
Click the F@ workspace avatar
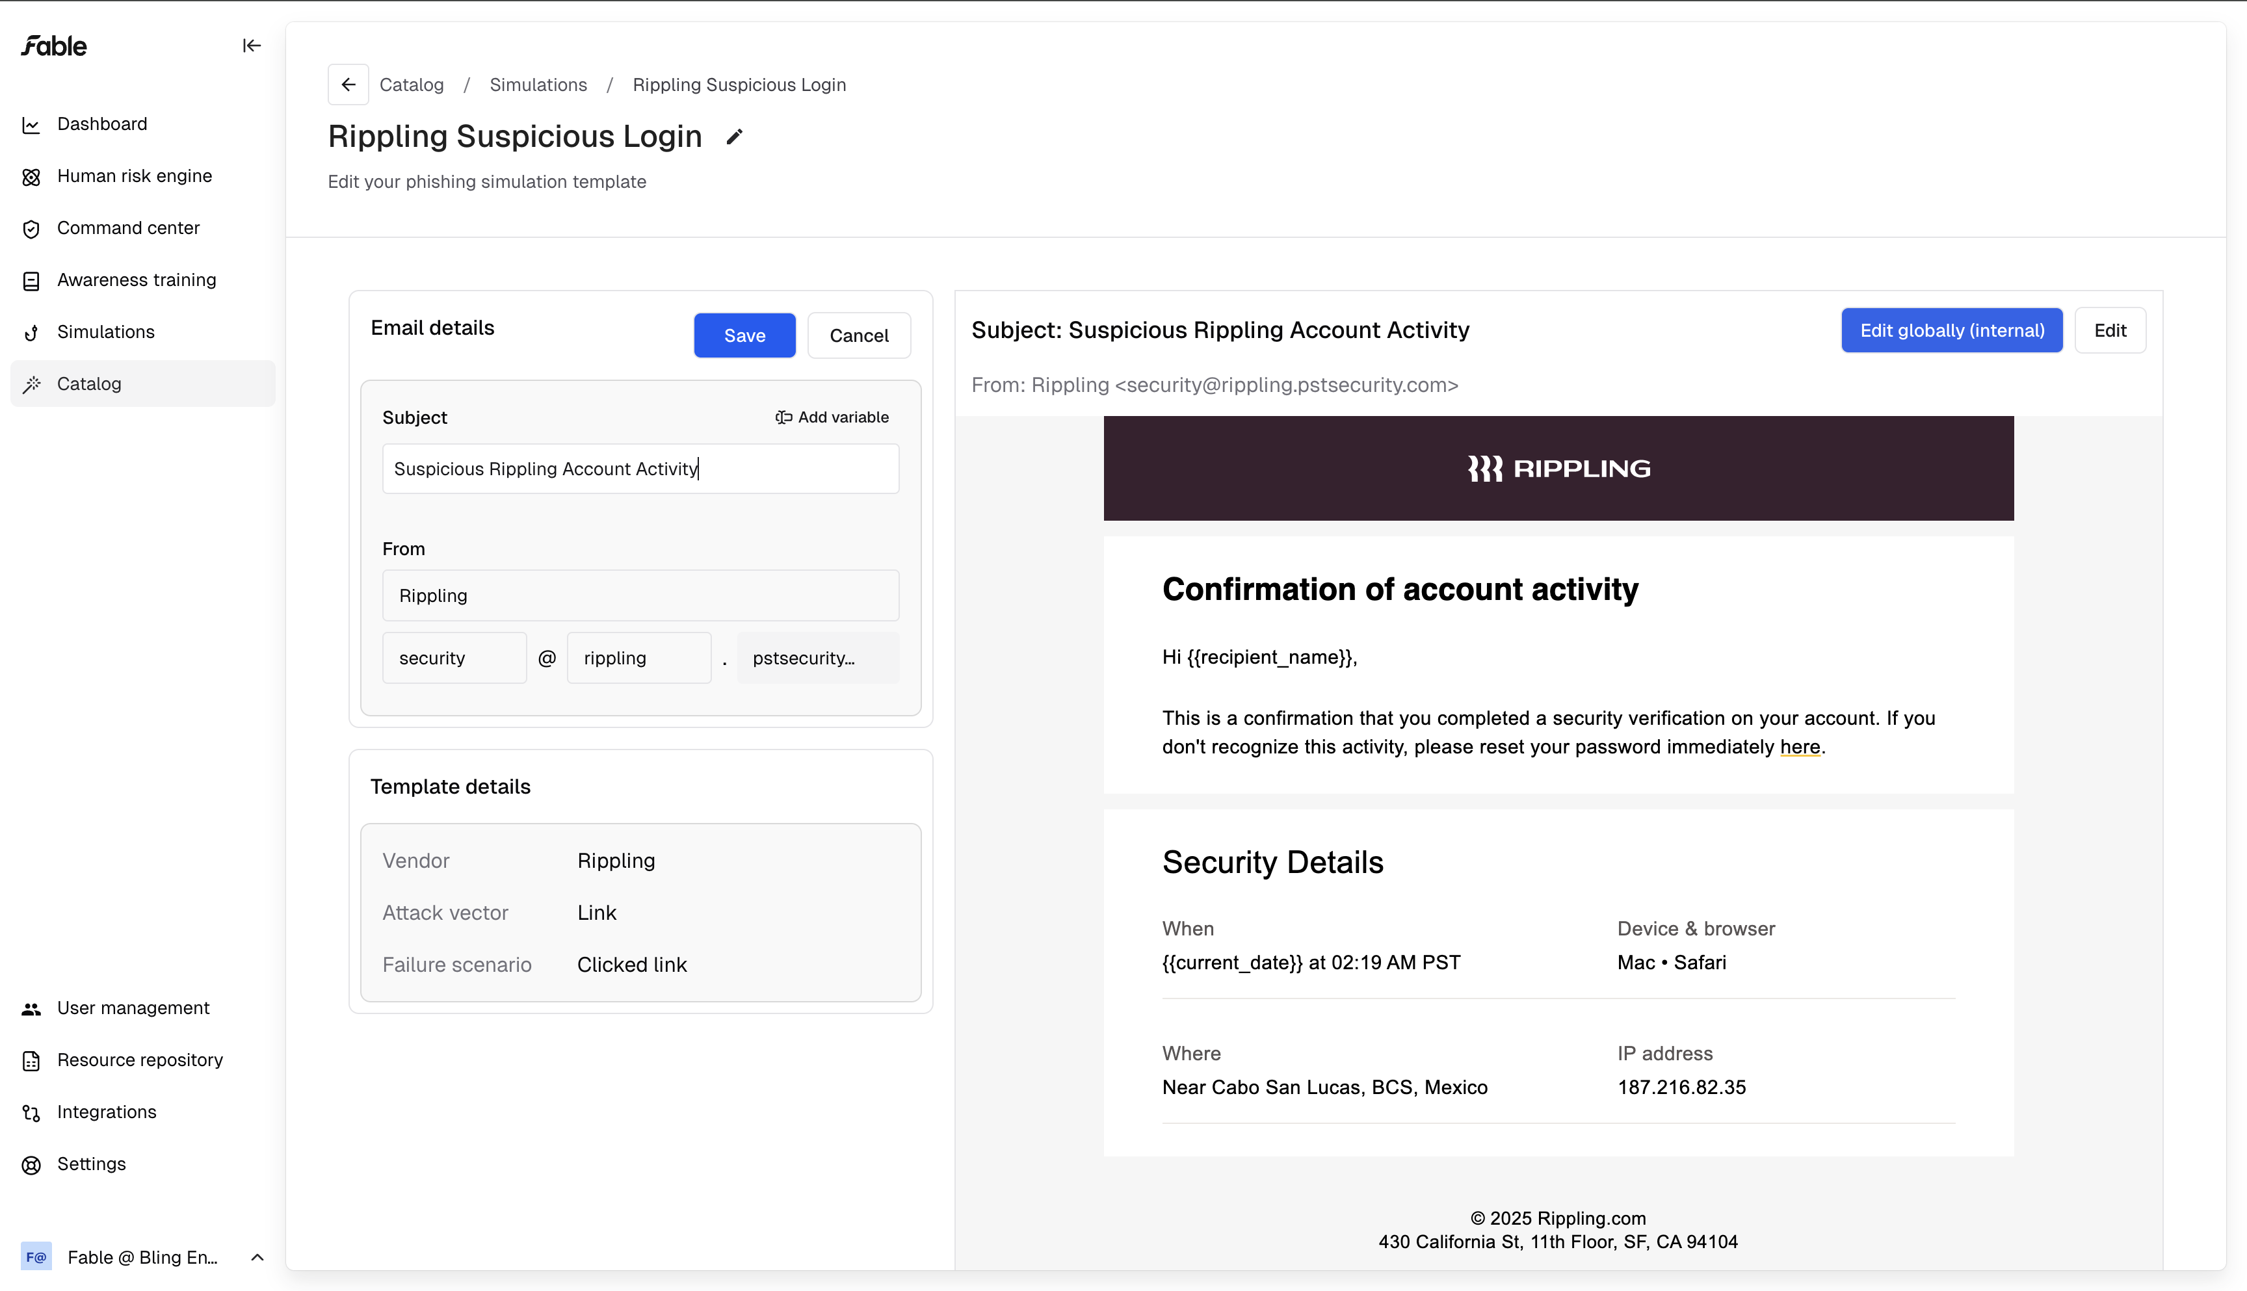(36, 1257)
